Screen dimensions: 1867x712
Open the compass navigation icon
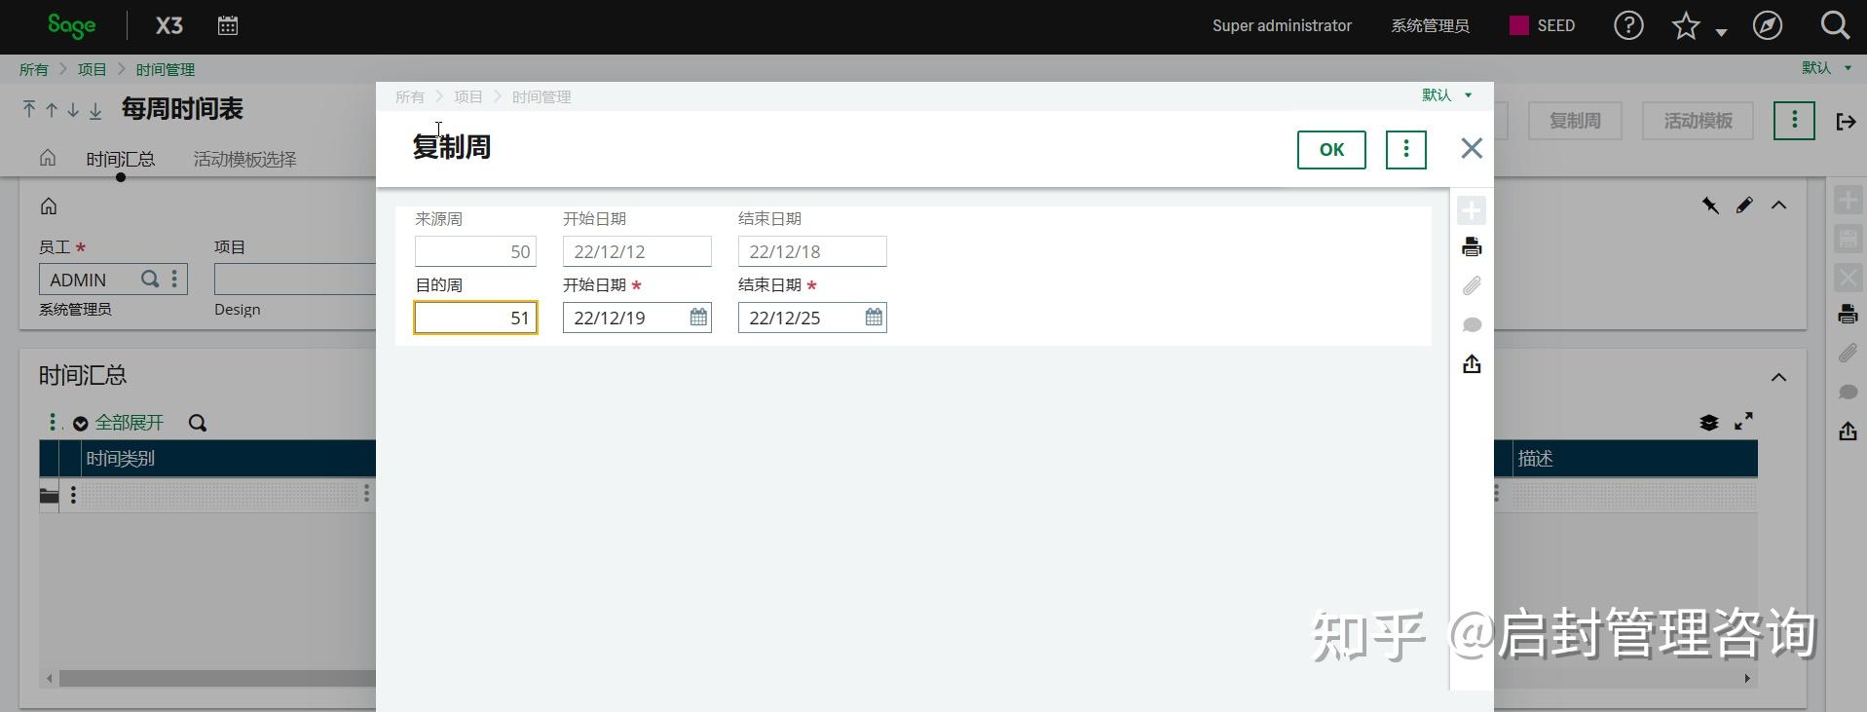(x=1768, y=25)
